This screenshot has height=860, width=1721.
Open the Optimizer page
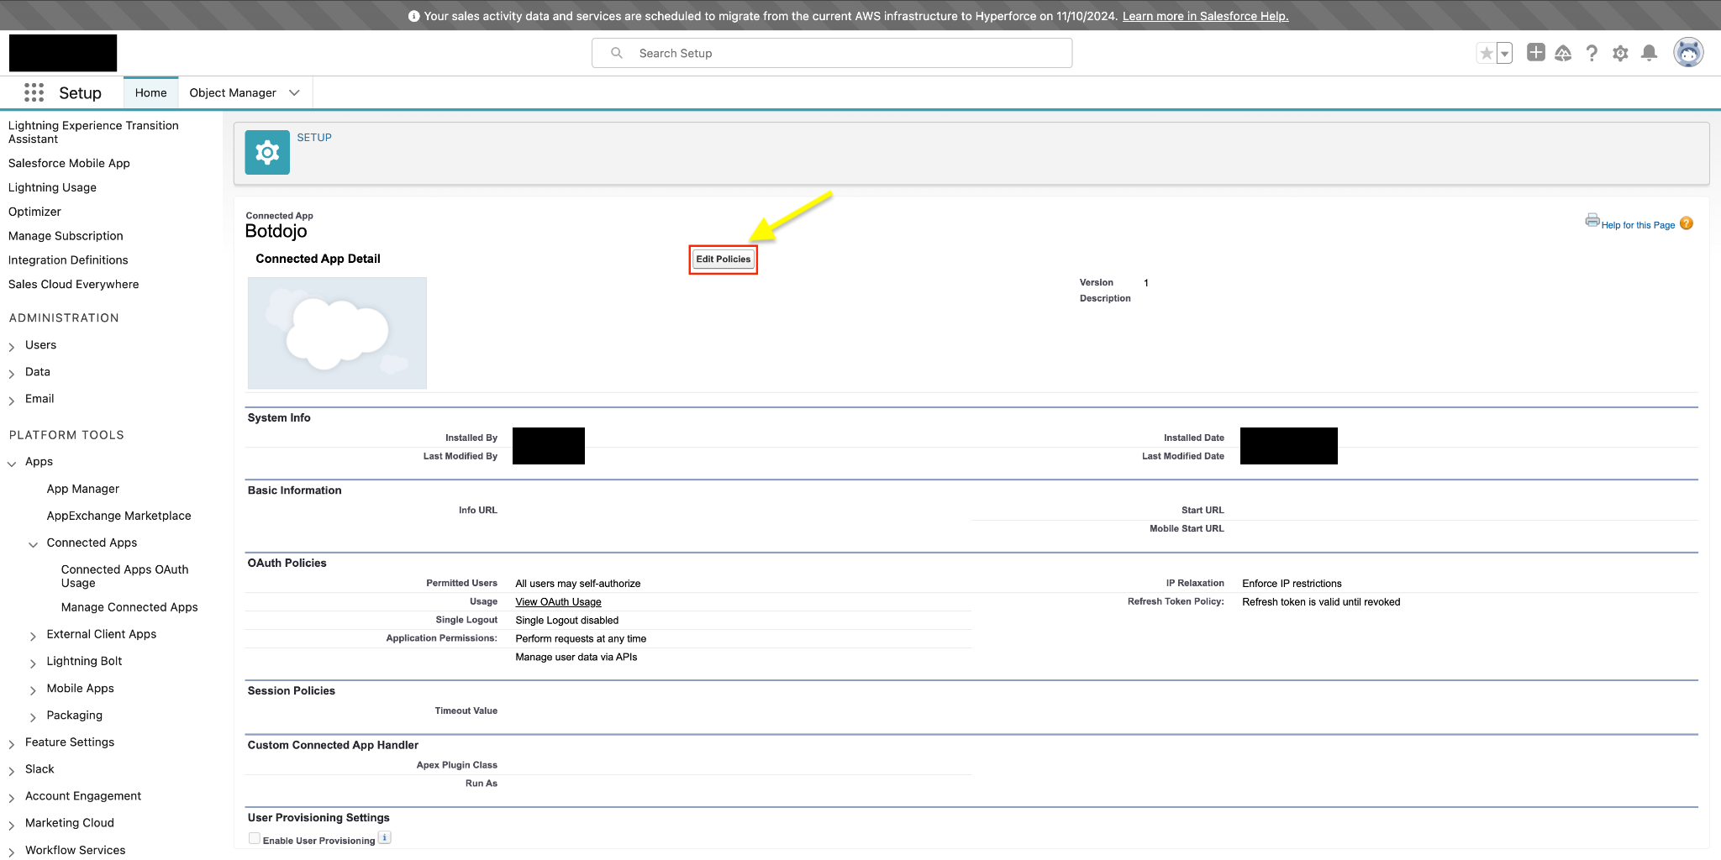tap(34, 212)
